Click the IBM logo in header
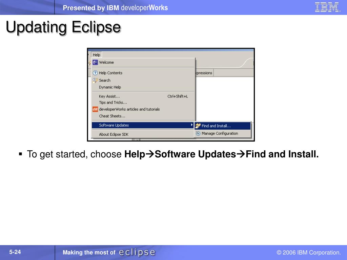This screenshot has height=260, width=347. [327, 7]
